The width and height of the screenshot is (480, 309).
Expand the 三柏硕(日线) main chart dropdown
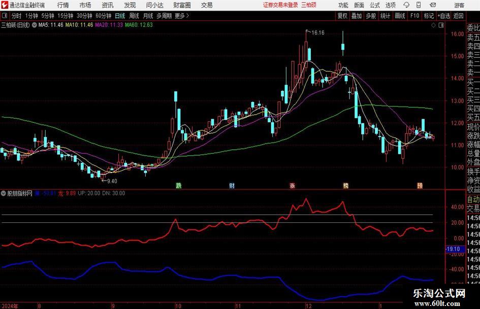click(35, 25)
